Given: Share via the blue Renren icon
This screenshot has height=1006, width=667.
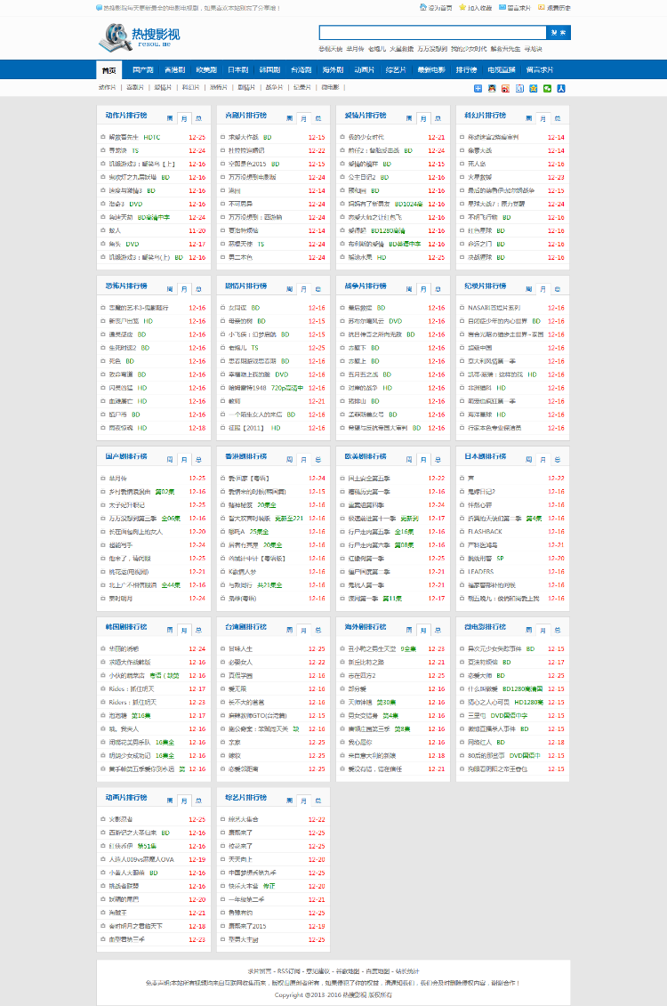Looking at the screenshot, I should tap(561, 89).
